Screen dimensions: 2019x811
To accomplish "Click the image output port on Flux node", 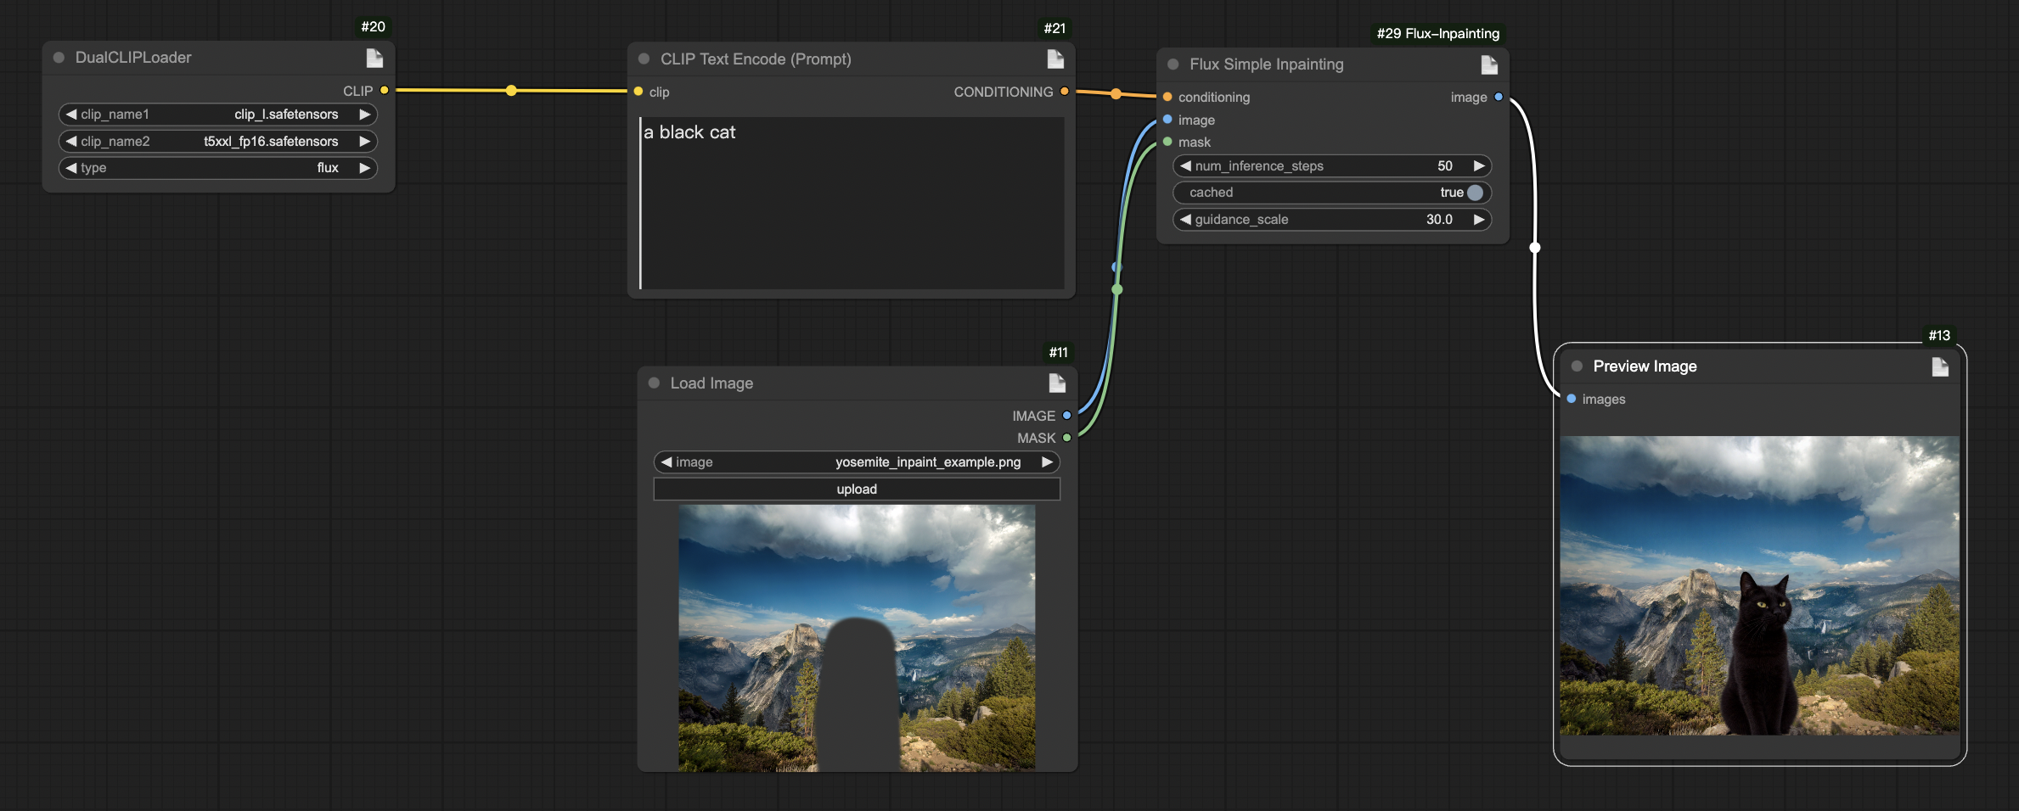I will 1499,98.
